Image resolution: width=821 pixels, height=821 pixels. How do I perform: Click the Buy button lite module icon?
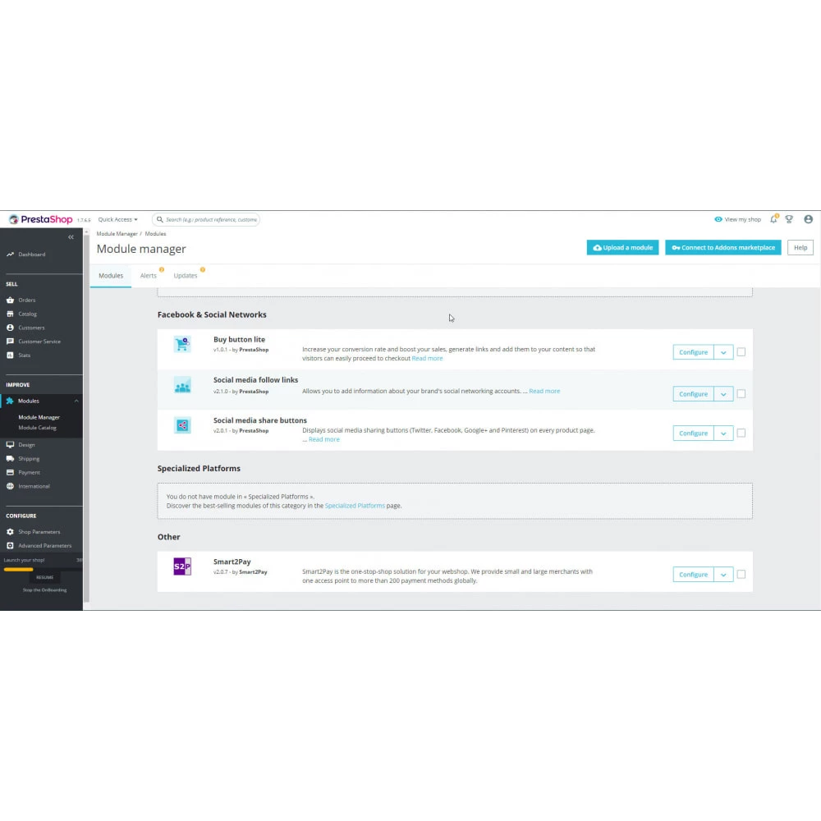182,345
